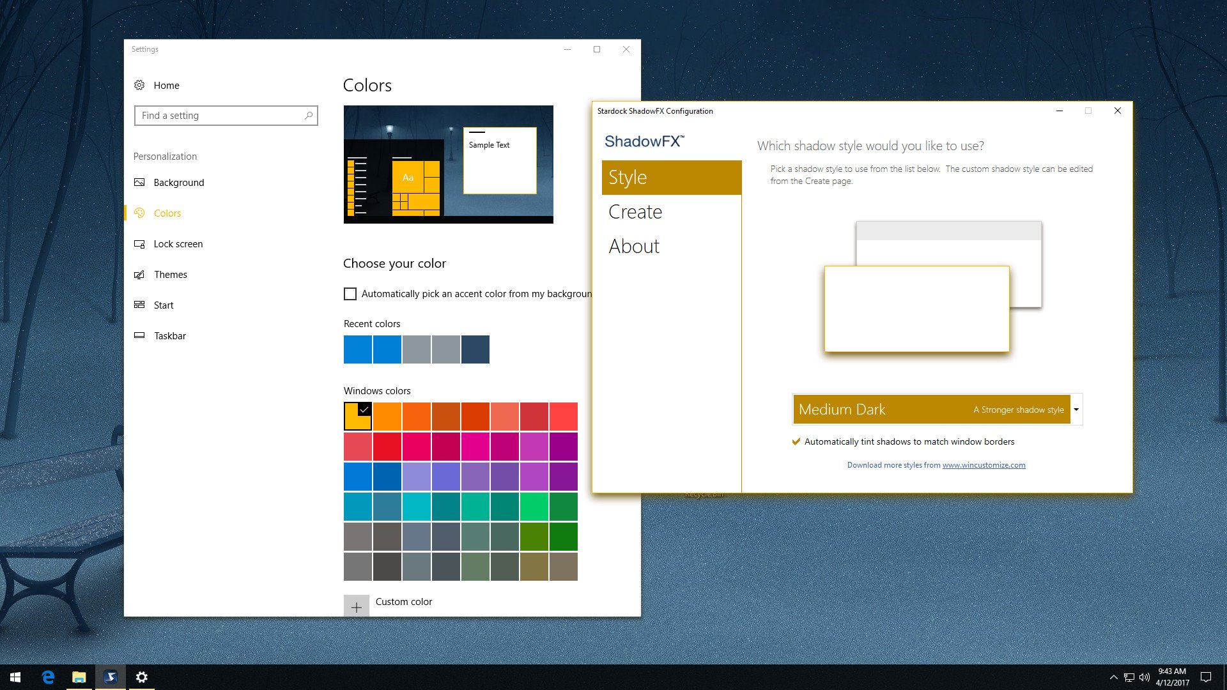Select the Style tab in ShadowFX
This screenshot has height=690, width=1227.
click(x=672, y=178)
